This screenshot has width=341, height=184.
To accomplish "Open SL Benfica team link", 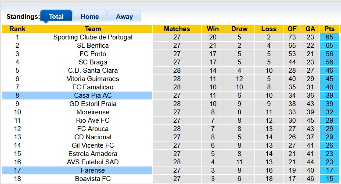I will tap(93, 46).
